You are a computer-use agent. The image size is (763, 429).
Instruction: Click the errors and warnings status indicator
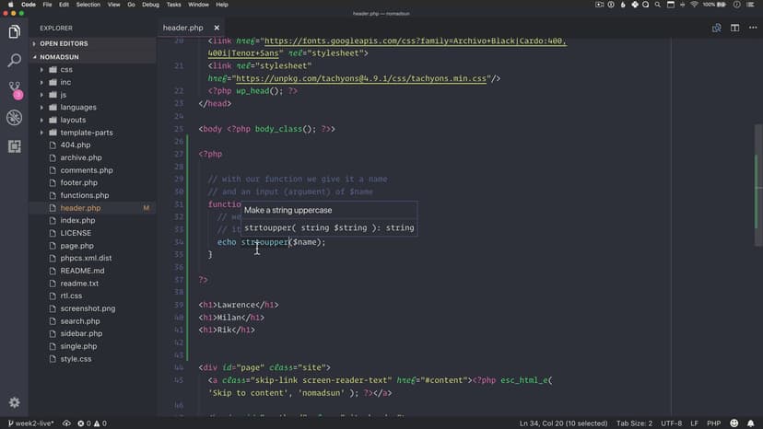pos(90,423)
